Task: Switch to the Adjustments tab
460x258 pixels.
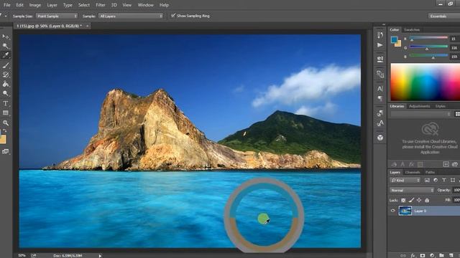Action: point(420,106)
